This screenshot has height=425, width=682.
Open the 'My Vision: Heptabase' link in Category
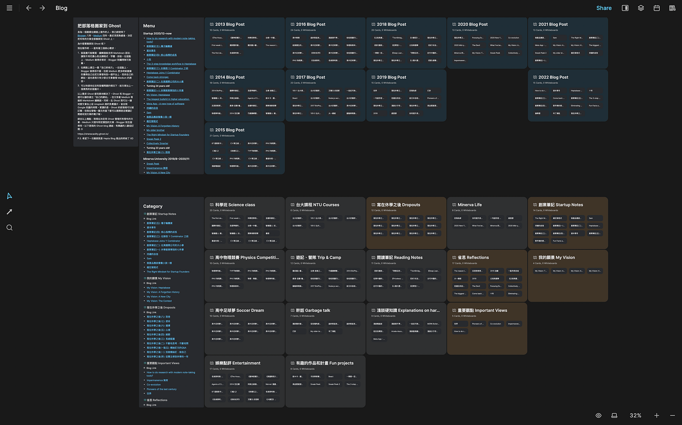[158, 288]
